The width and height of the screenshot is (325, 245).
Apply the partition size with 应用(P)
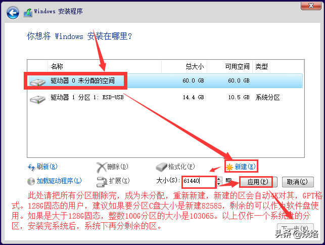coord(258,182)
